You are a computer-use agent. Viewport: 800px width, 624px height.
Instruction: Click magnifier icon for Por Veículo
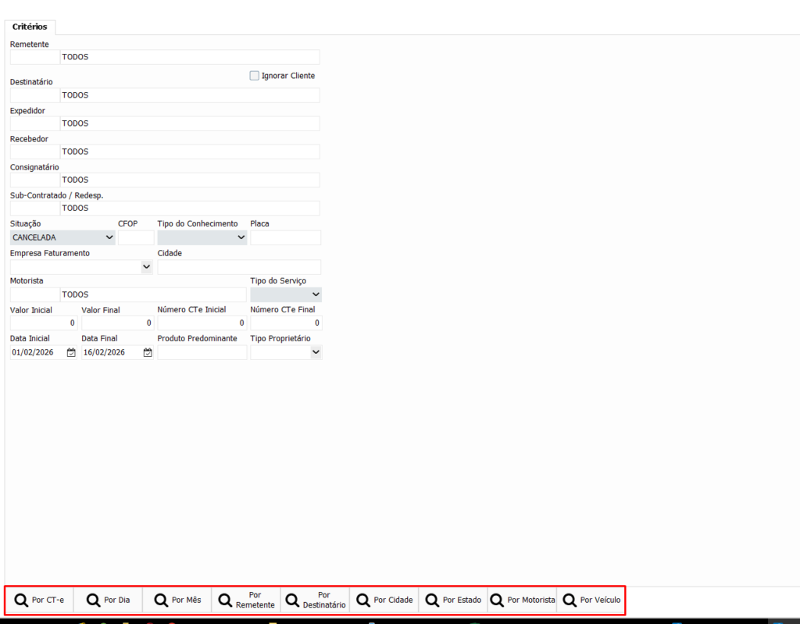[570, 601]
